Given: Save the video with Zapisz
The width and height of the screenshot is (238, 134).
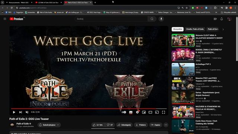Looking at the screenshot, I should point(155,125).
